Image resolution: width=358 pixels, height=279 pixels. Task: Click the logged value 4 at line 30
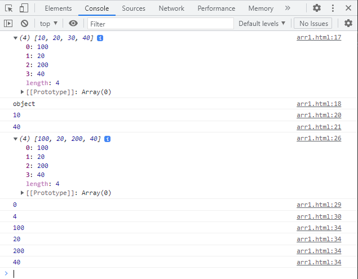click(x=15, y=216)
